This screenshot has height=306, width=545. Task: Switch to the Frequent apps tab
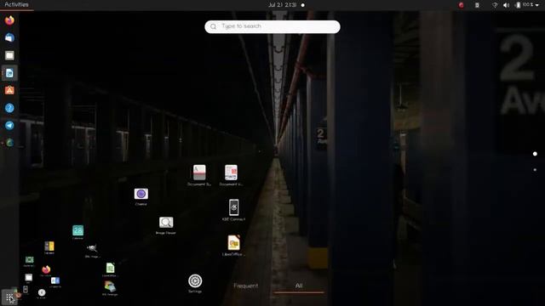[246, 286]
